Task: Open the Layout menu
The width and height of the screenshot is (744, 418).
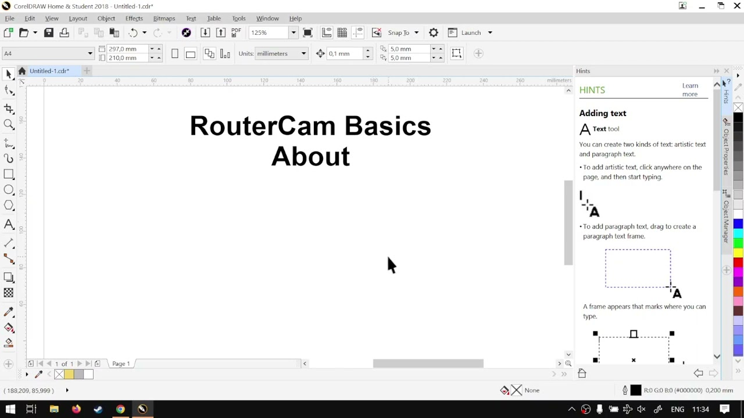Action: [x=78, y=18]
